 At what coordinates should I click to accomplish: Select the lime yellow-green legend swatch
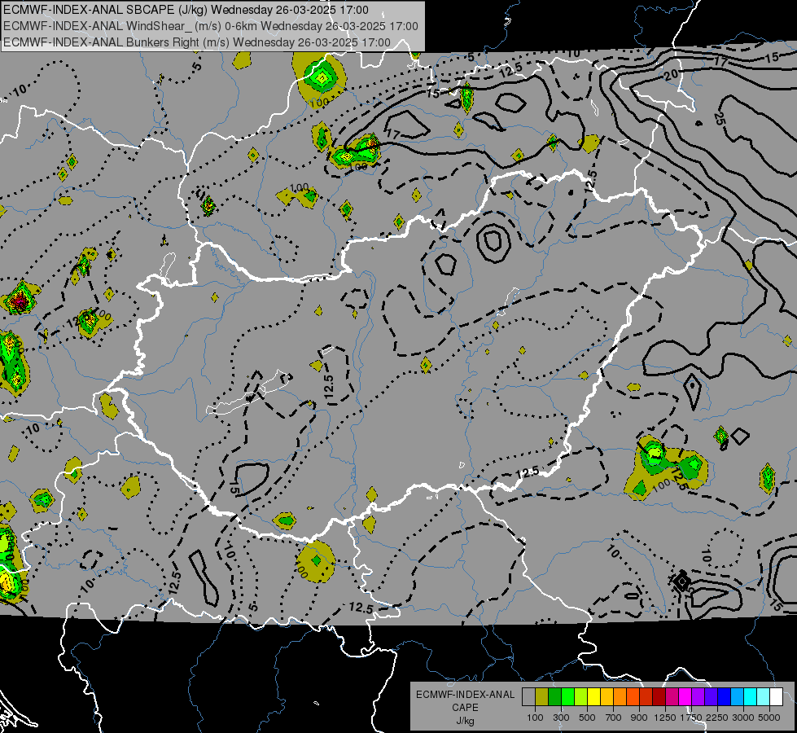[x=581, y=697]
